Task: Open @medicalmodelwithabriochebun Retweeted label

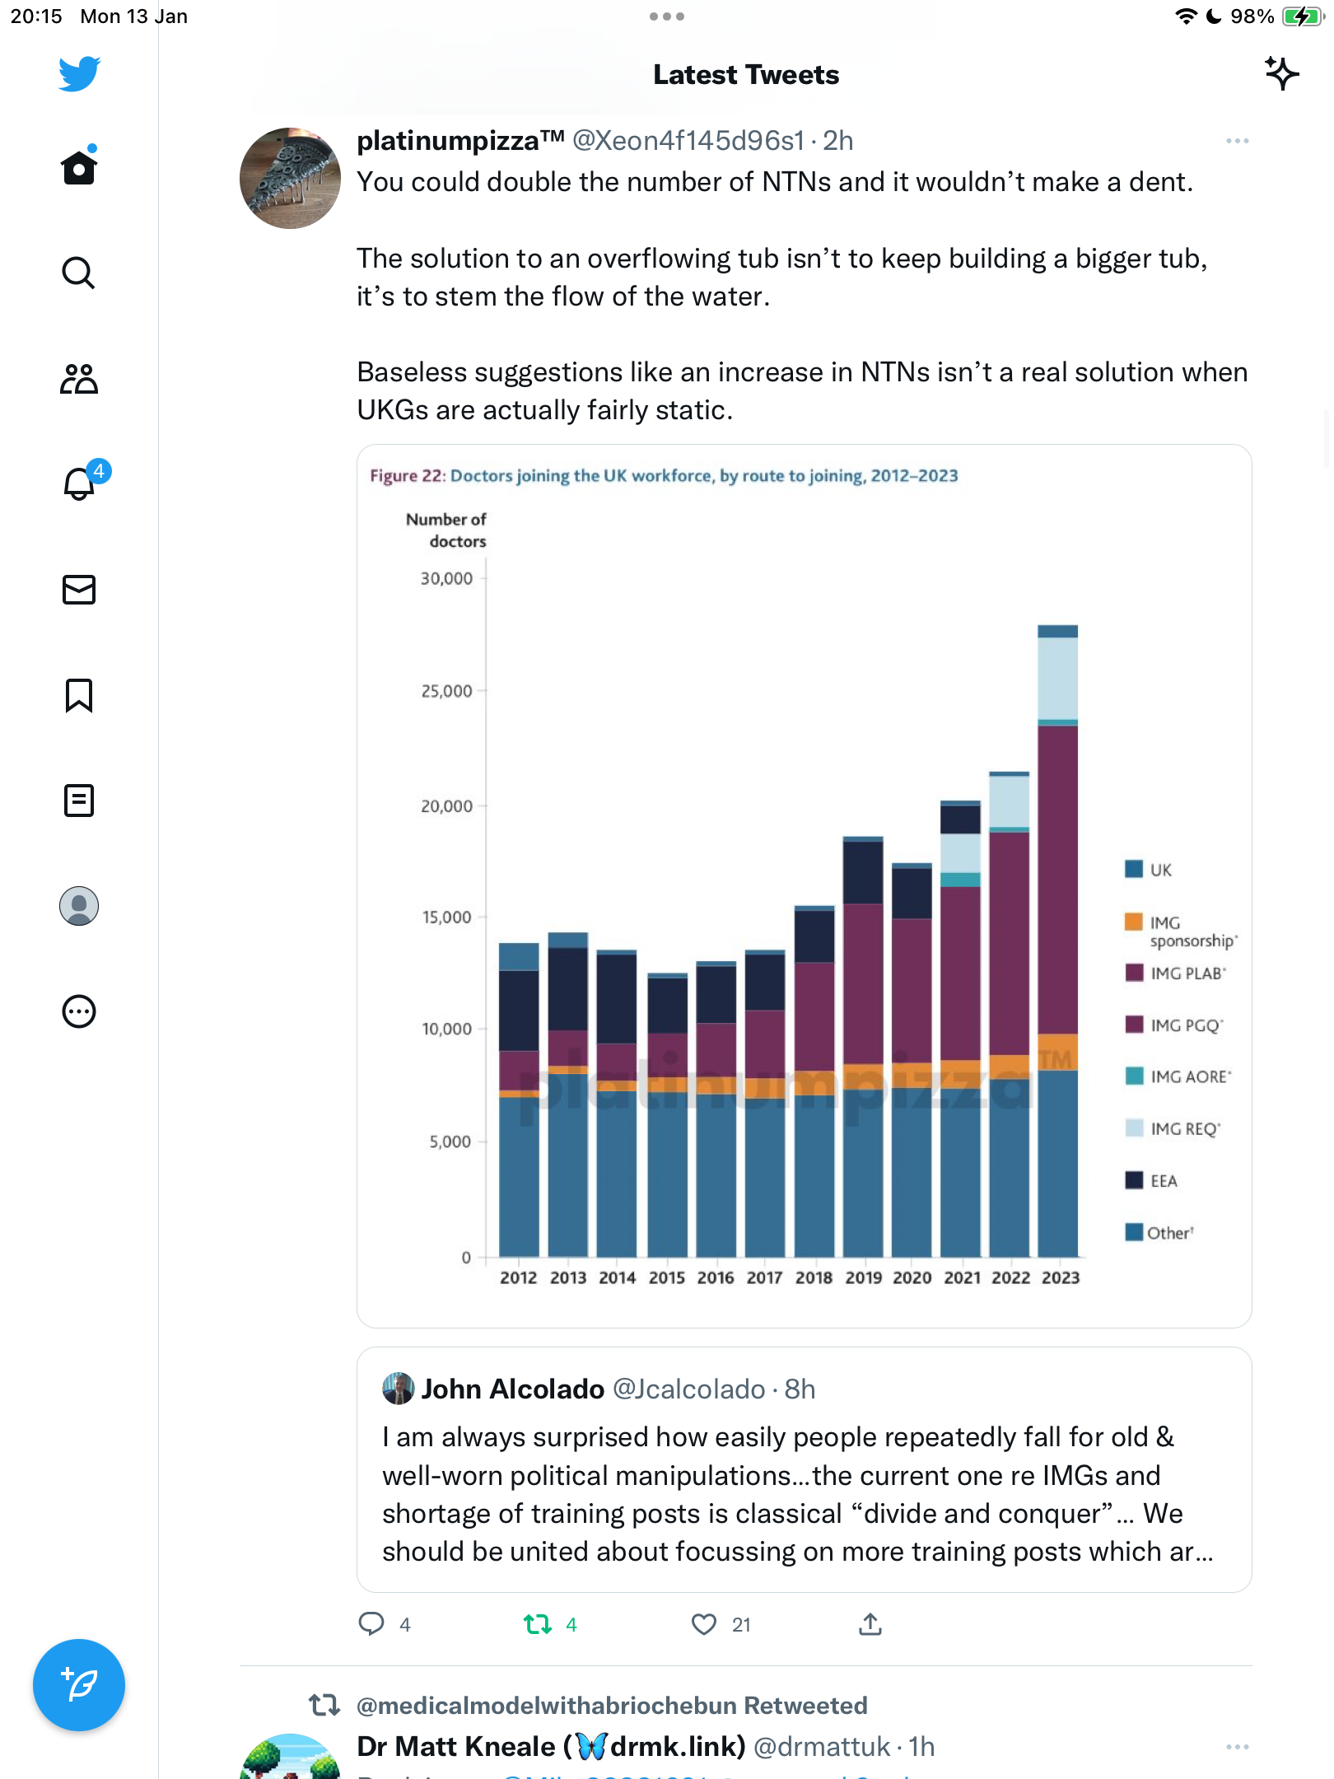Action: 612,1705
